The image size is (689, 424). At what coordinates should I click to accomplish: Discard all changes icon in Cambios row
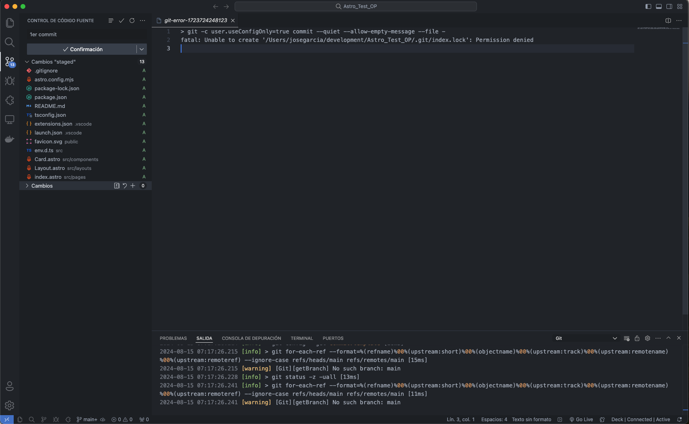click(x=125, y=186)
